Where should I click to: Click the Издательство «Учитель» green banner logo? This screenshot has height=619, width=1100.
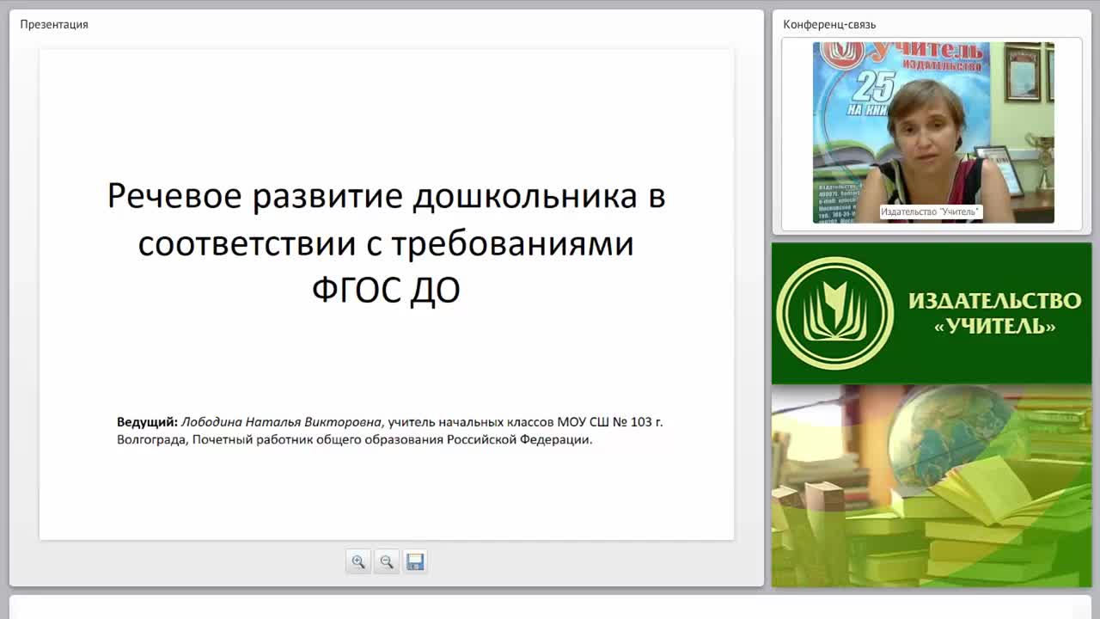click(932, 313)
